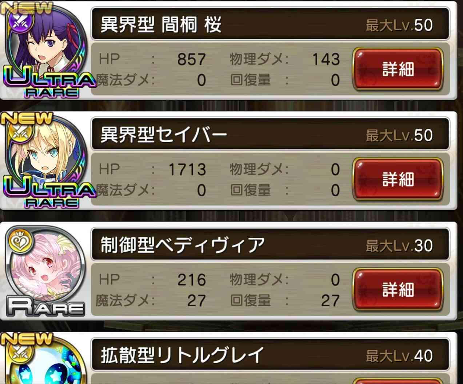Select the 異界型 間桐 桜 name bar
The height and width of the screenshot is (384, 463).
[270, 25]
